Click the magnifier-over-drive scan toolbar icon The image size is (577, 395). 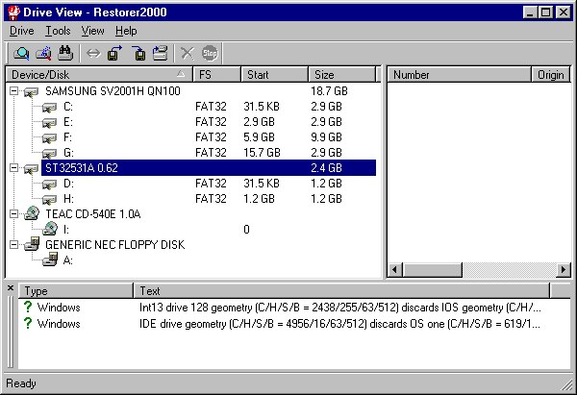click(21, 53)
